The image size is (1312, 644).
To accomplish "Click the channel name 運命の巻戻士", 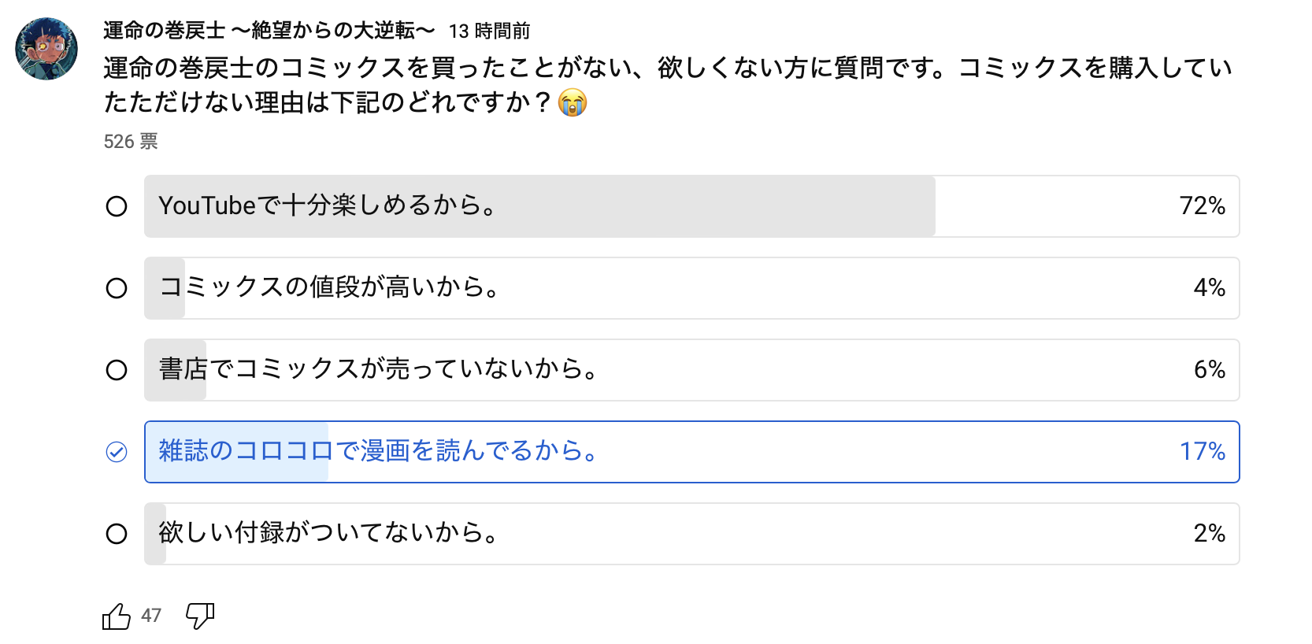I will coord(269,31).
